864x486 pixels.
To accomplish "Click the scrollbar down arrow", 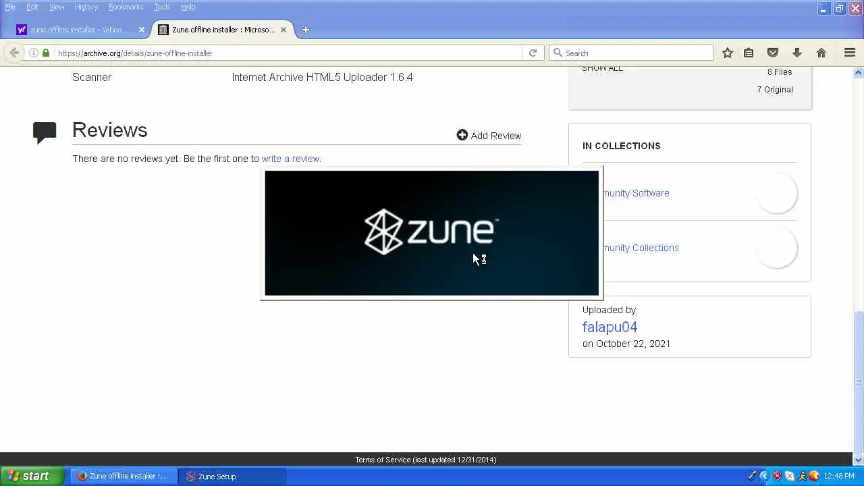I will click(859, 460).
